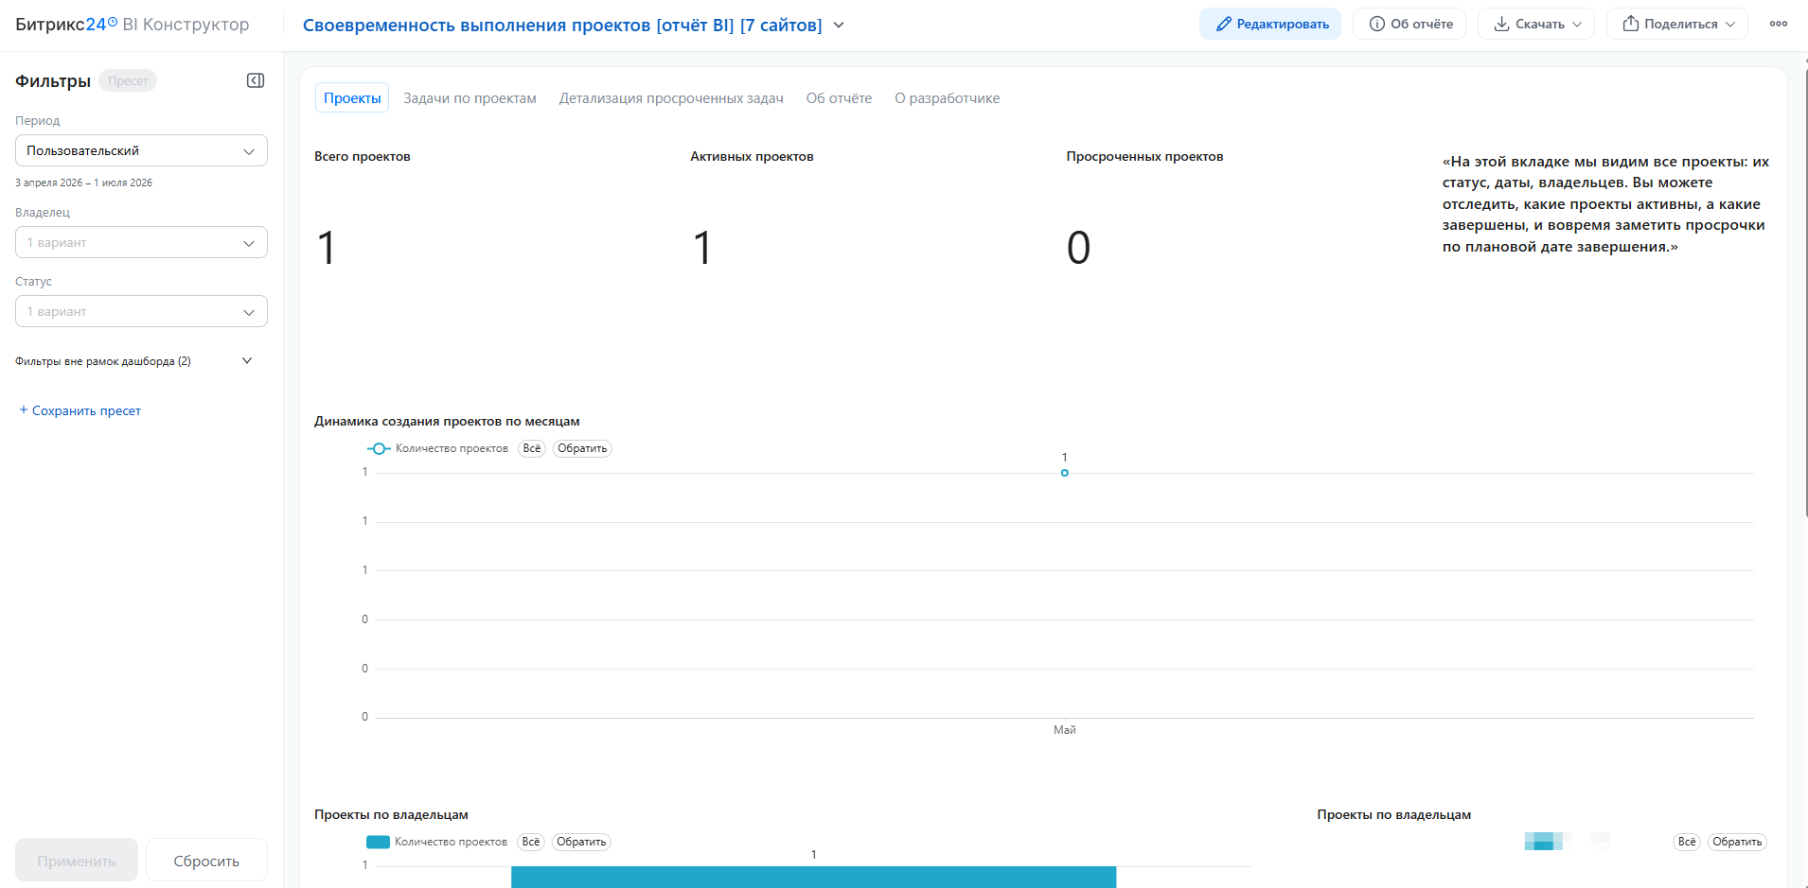
Task: Click the plus Сохранить пресет link
Action: [80, 410]
